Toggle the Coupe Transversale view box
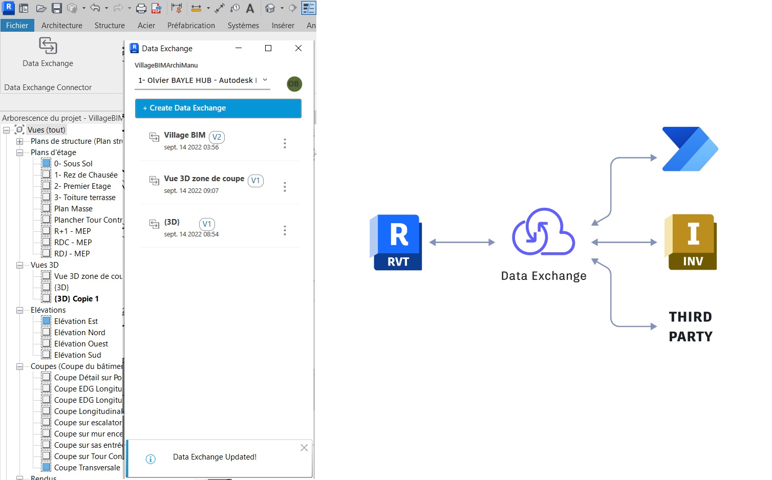The height and width of the screenshot is (480, 772). 46,467
